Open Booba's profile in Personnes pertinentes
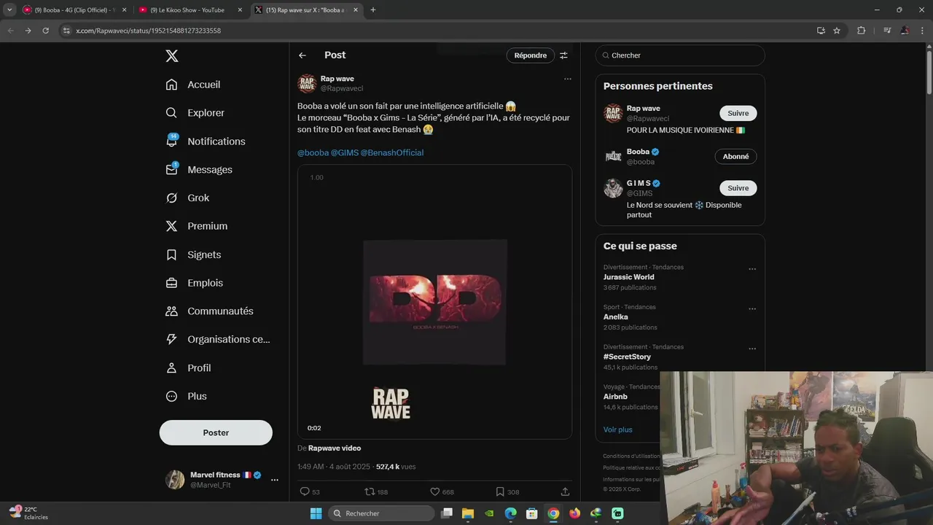The height and width of the screenshot is (525, 933). point(638,152)
